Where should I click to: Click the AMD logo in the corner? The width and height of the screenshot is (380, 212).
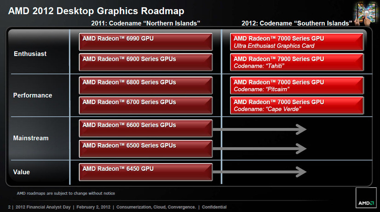coord(366,198)
